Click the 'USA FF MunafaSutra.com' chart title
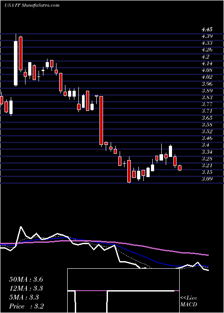The width and height of the screenshot is (224, 313). [32, 5]
